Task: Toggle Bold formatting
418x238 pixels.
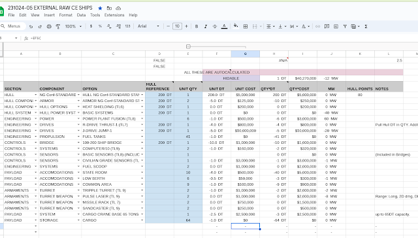Action: (x=197, y=26)
